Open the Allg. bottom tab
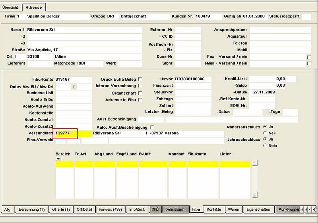The height and width of the screenshot is (223, 318). 8,209
